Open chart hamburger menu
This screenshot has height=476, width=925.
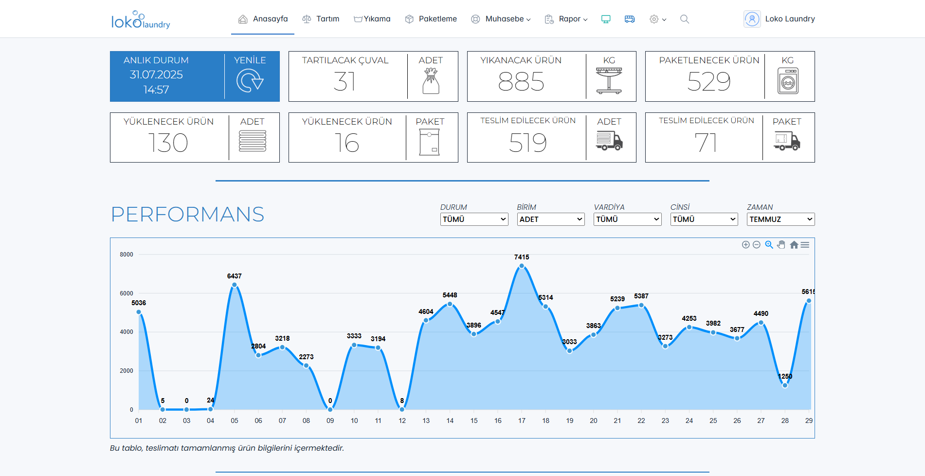[805, 245]
